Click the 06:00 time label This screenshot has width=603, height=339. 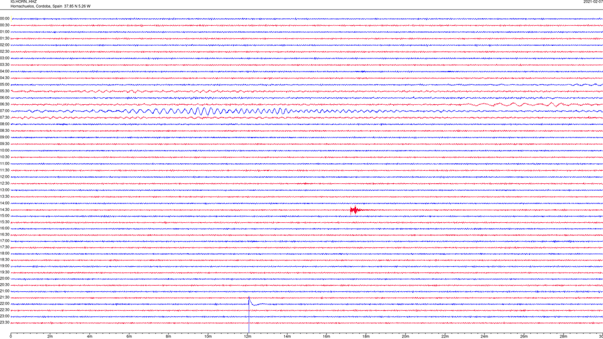pos(4,98)
